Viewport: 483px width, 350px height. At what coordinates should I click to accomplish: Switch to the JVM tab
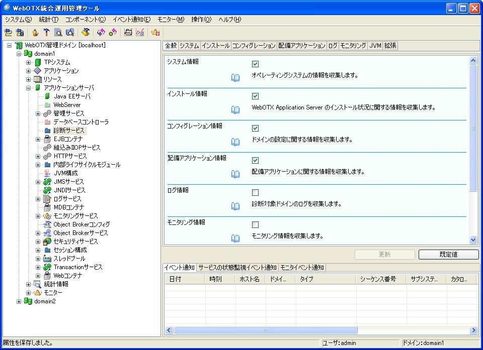(x=375, y=46)
